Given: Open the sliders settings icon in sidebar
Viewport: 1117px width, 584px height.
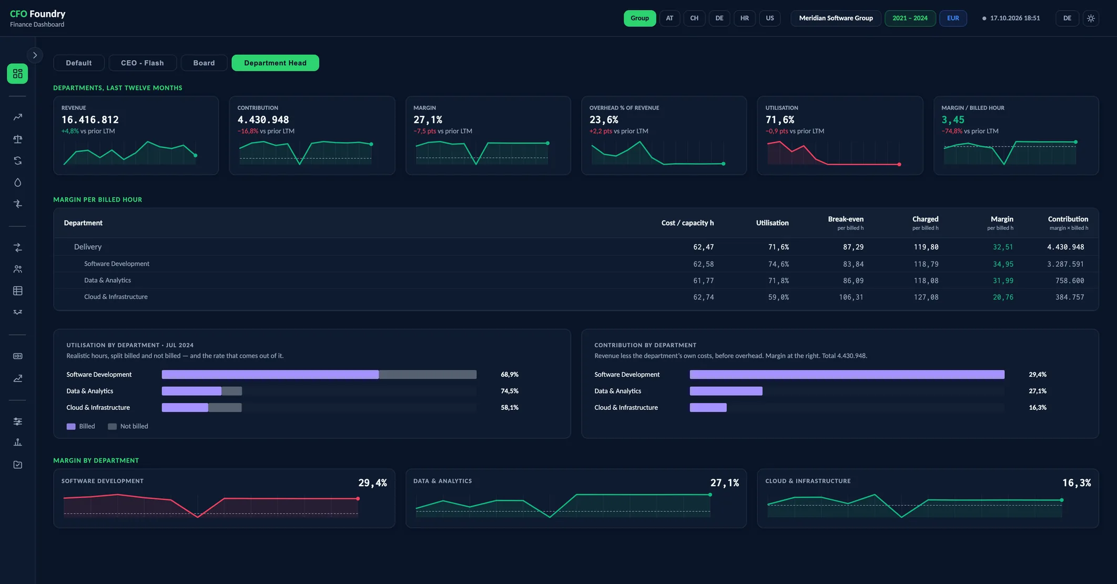Looking at the screenshot, I should [17, 421].
